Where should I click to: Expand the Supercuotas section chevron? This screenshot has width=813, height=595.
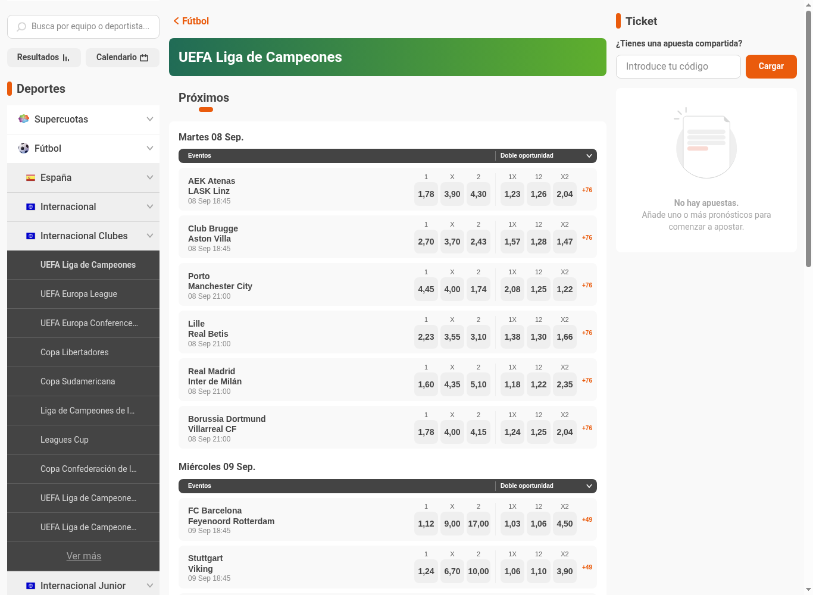point(150,119)
